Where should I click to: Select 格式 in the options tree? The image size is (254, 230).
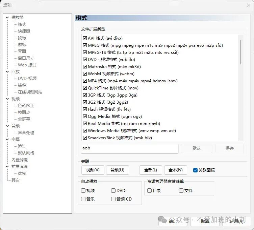click(x=22, y=24)
